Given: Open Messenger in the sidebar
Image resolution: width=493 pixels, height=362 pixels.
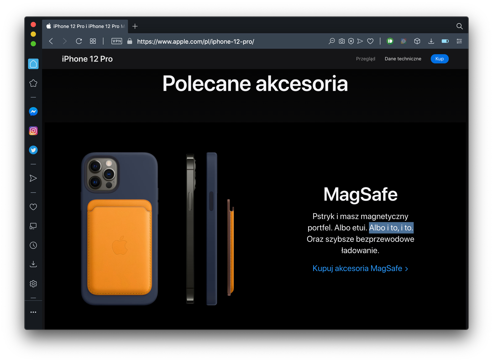Looking at the screenshot, I should click(x=33, y=112).
